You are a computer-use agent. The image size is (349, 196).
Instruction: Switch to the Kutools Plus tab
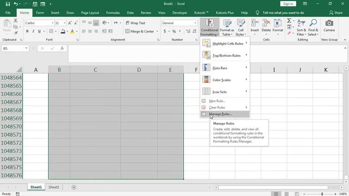225,13
